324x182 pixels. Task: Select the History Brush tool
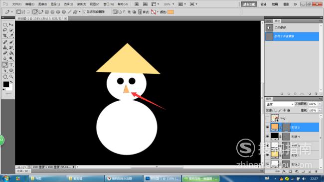(x=11, y=47)
